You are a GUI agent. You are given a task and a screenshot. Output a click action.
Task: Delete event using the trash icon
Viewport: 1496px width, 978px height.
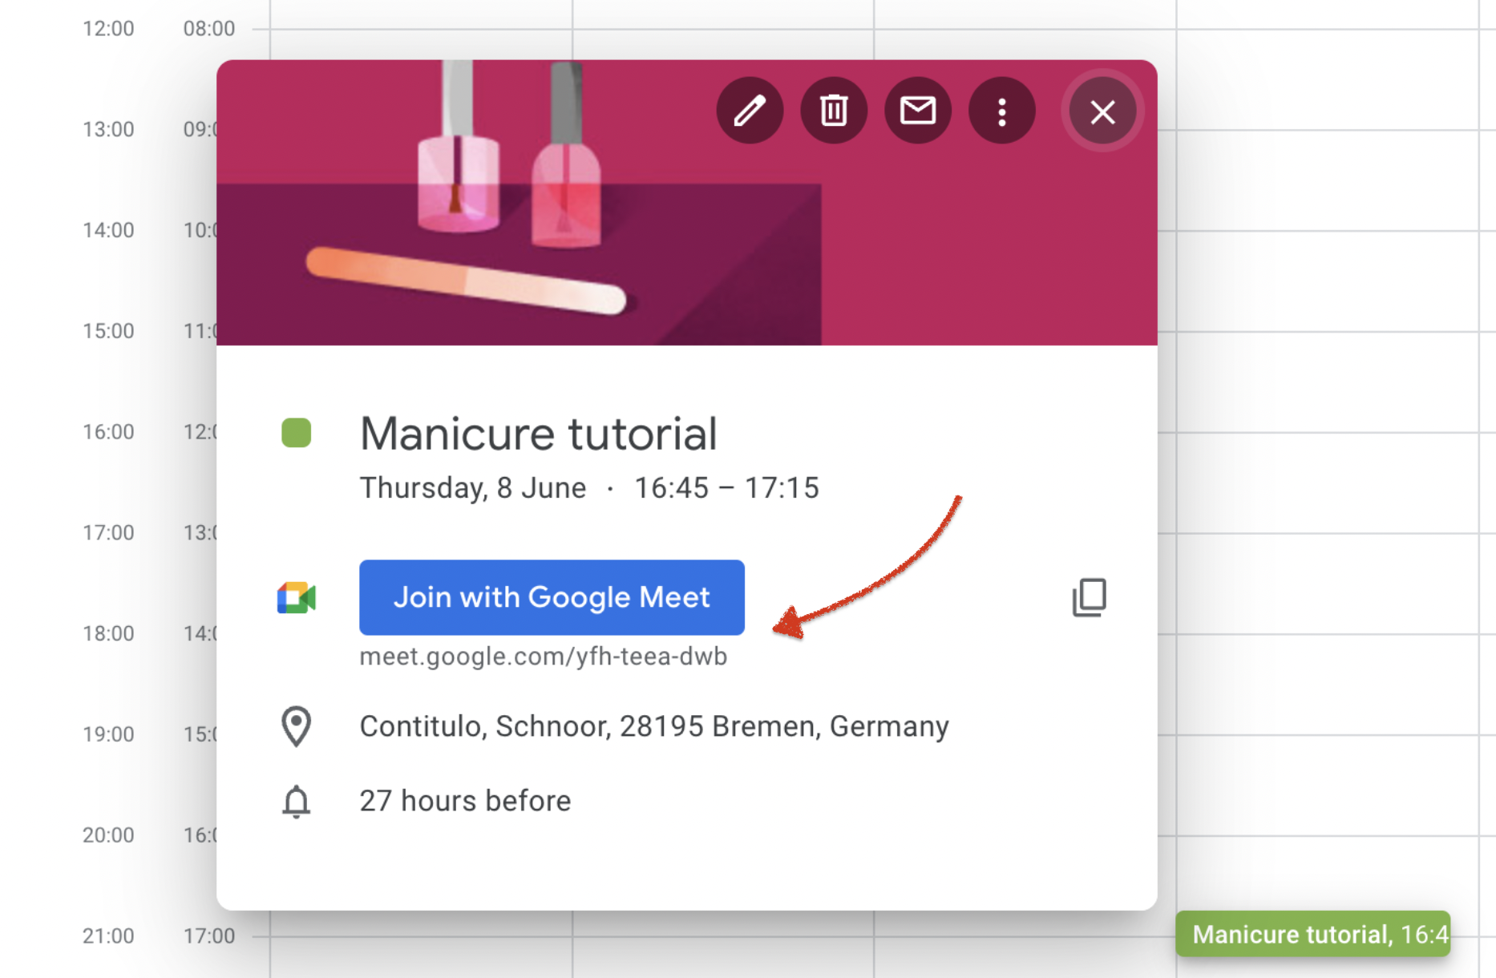pos(834,111)
